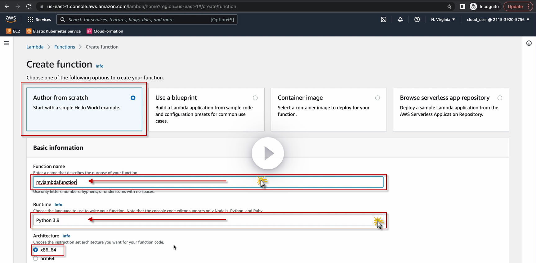Open the Elastic Kubernetes Service shortcut
Viewport: 536px width, 263px height.
point(53,31)
